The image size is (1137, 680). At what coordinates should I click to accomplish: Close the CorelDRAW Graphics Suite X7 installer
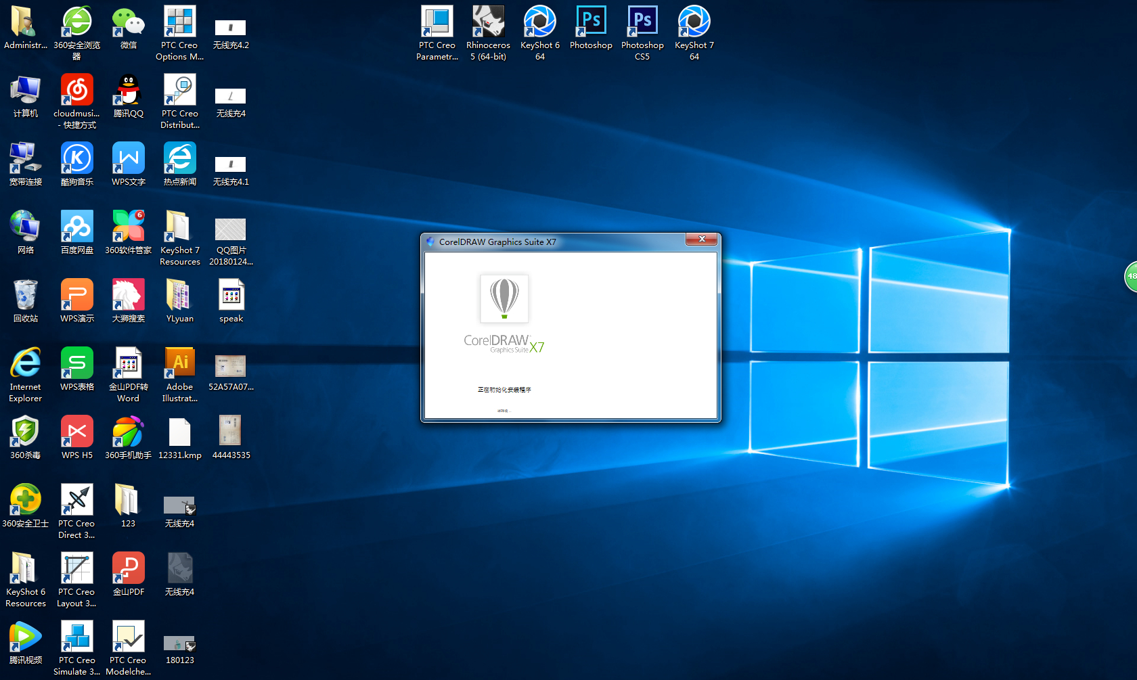click(x=702, y=240)
